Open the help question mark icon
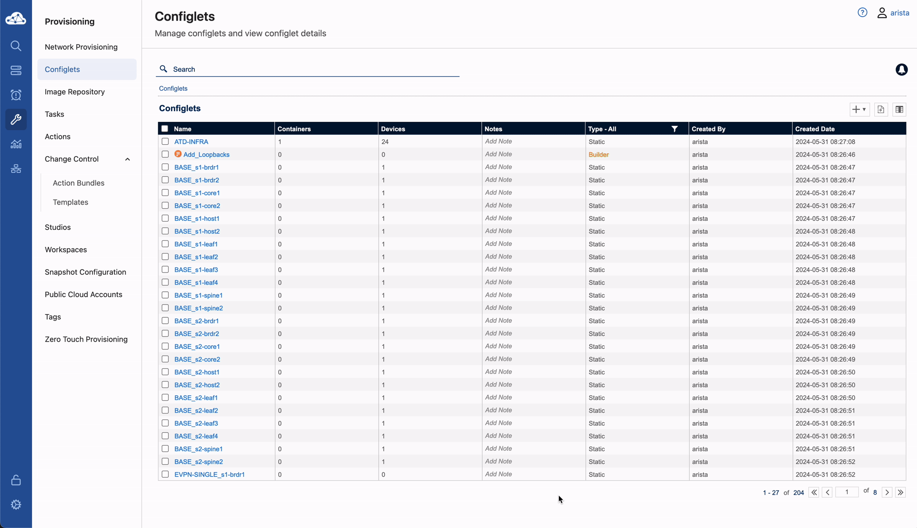The image size is (917, 528). point(862,13)
